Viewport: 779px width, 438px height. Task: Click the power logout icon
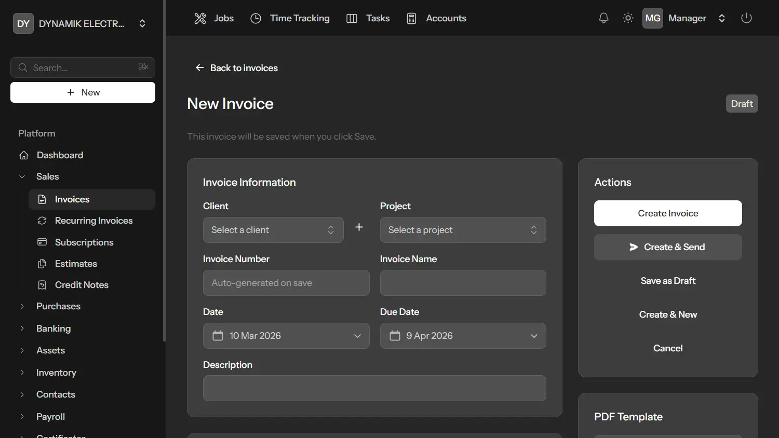click(x=746, y=18)
